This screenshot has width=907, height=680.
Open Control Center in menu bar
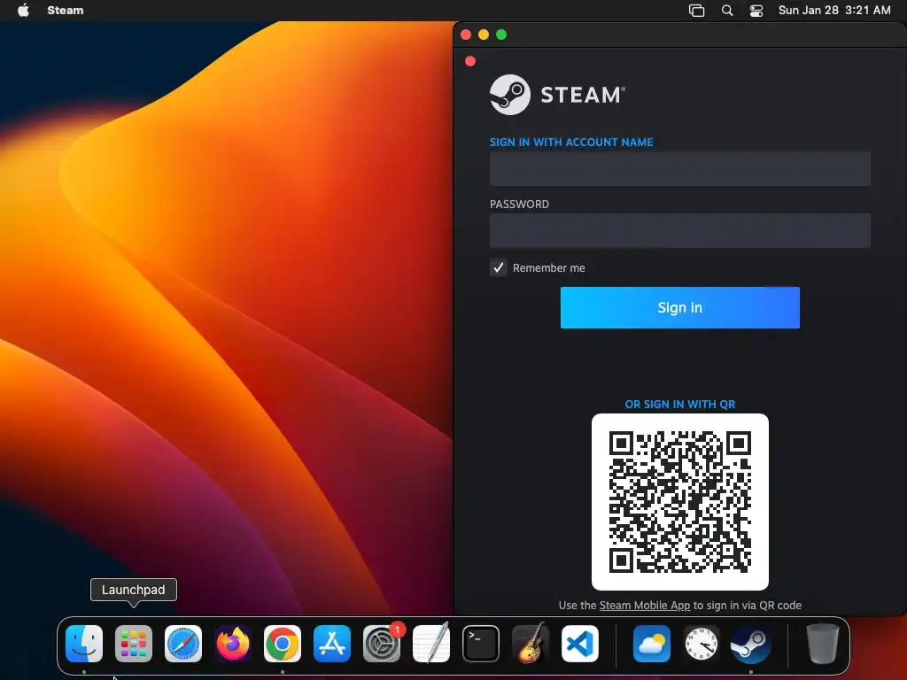[756, 11]
